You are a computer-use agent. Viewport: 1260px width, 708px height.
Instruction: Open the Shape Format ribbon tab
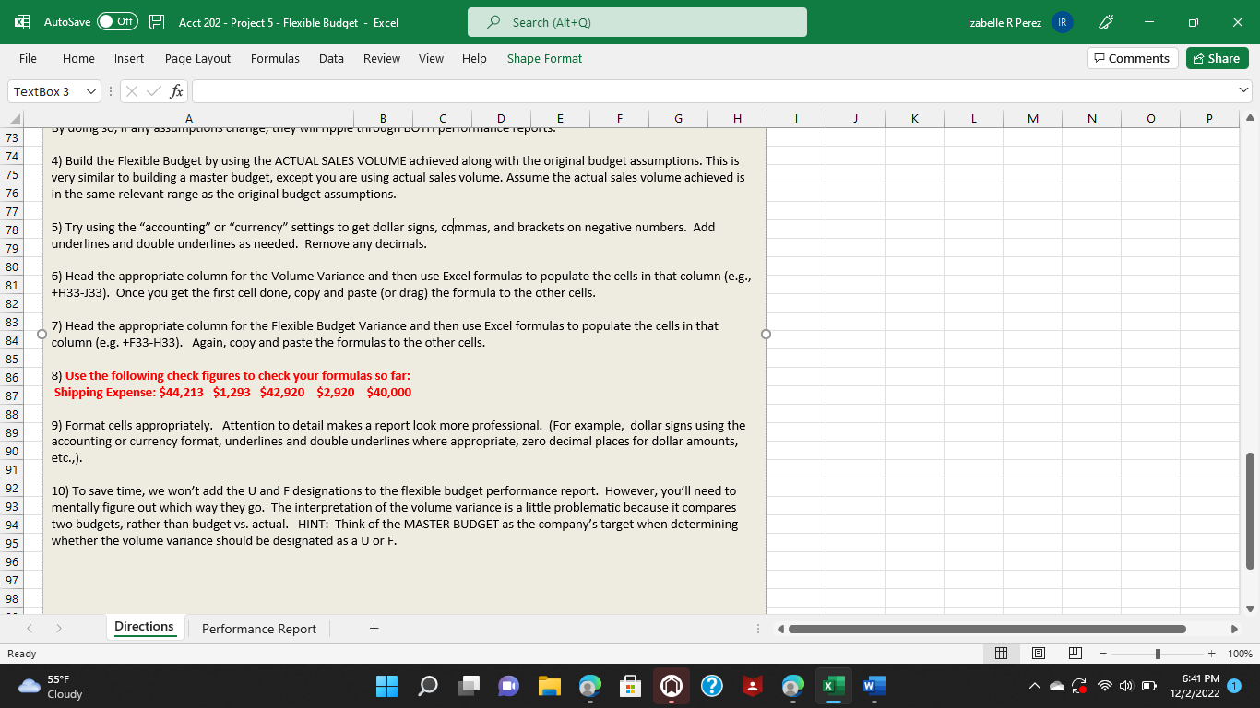(543, 58)
